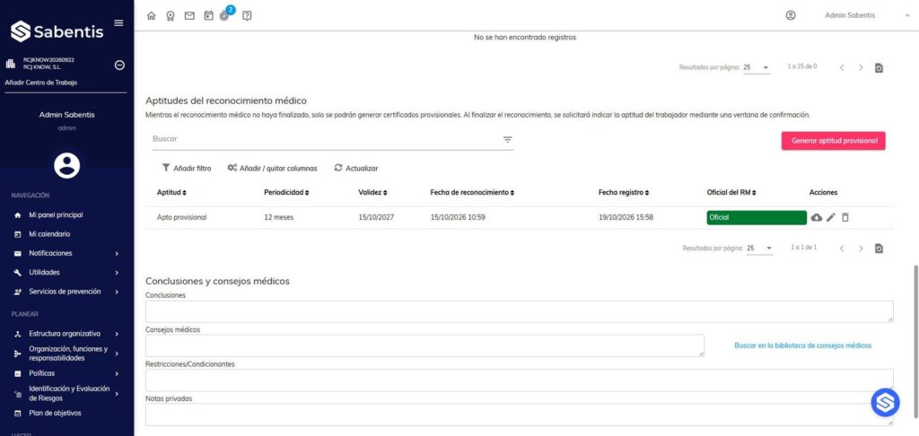Image resolution: width=919 pixels, height=436 pixels.
Task: Open the tasks icon with badge 2
Action: 225,14
